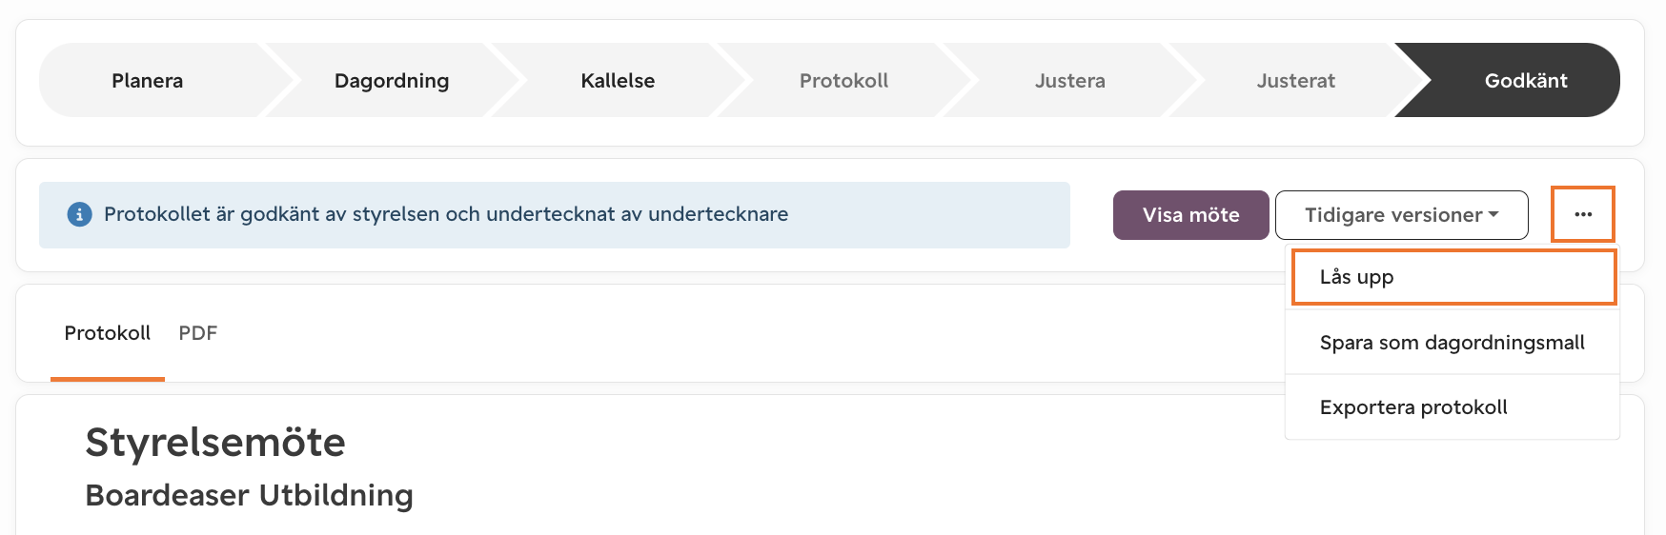This screenshot has width=1666, height=535.
Task: Go to the Planera step
Action: [148, 80]
